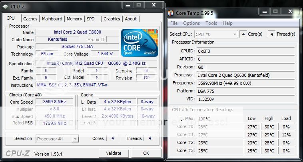Expand the Select CPU dropdown
This screenshot has width=303, height=162.
click(216, 34)
